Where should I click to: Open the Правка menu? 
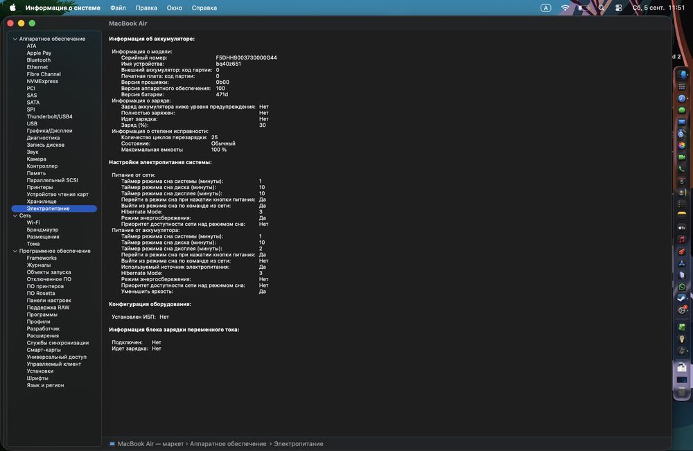[x=146, y=8]
